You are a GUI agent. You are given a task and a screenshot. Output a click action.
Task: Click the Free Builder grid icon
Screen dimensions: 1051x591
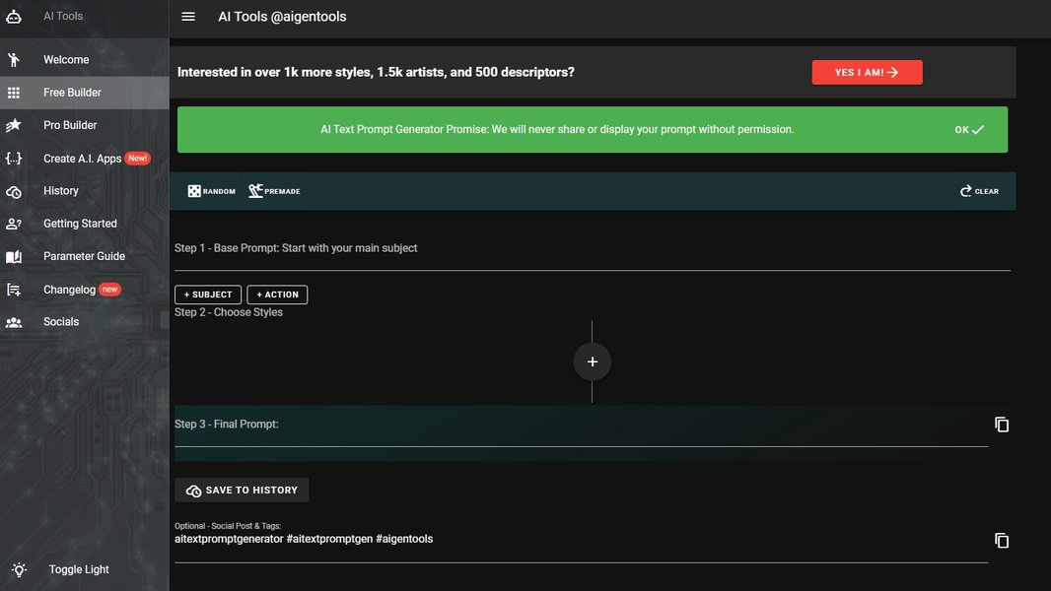[14, 93]
